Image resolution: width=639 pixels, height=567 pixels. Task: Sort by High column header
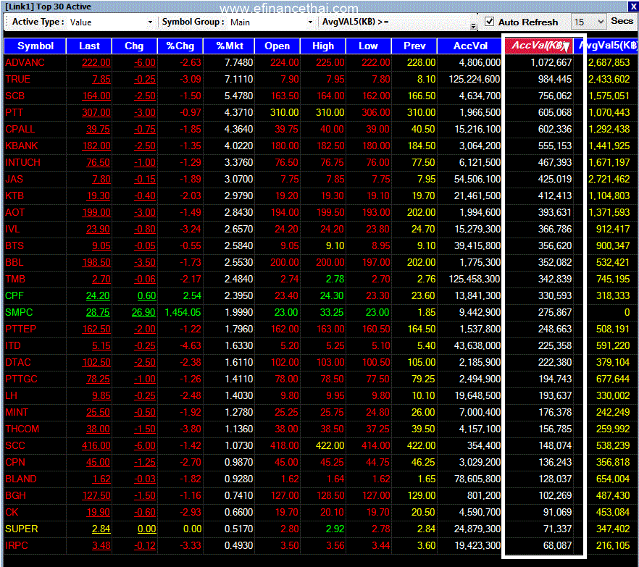pos(323,46)
